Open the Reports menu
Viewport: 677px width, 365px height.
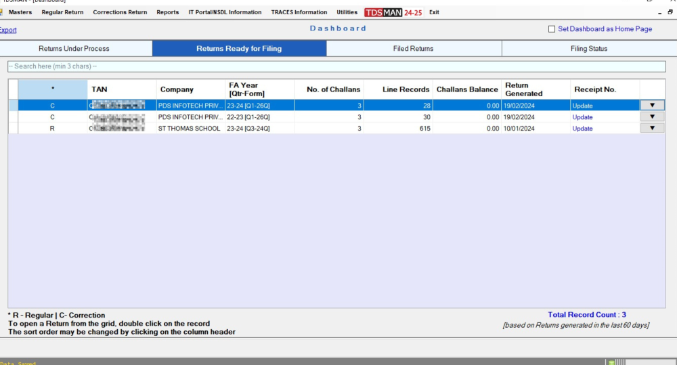[x=167, y=12]
